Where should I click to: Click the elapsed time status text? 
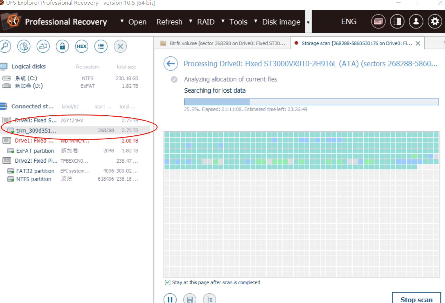coord(246,109)
